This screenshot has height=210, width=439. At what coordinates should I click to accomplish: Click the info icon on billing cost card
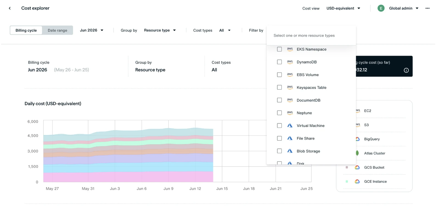click(406, 70)
